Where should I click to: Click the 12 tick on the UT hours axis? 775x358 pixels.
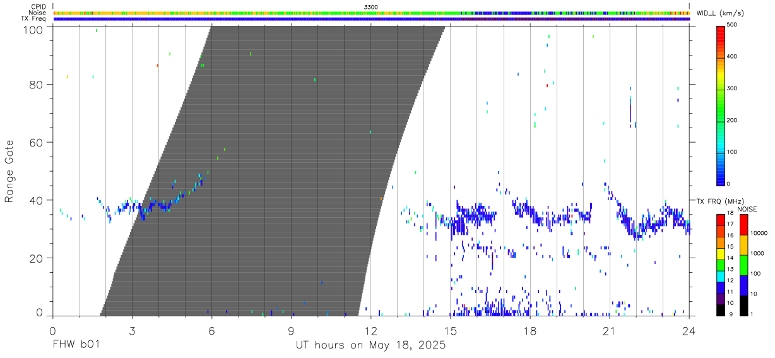click(370, 330)
